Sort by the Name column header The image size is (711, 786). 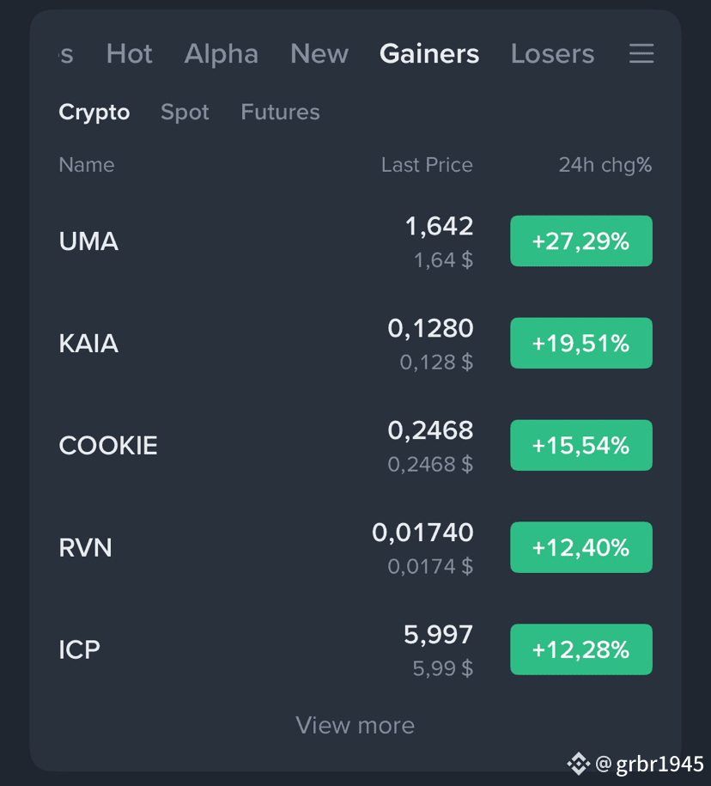coord(87,165)
